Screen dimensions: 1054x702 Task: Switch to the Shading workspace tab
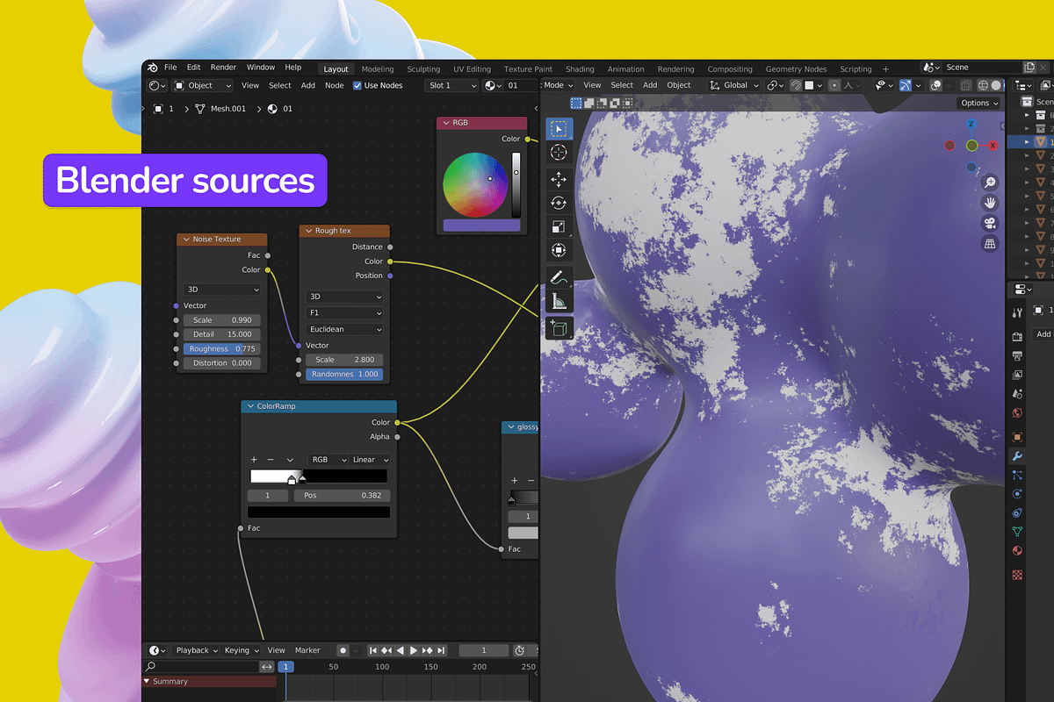(580, 69)
